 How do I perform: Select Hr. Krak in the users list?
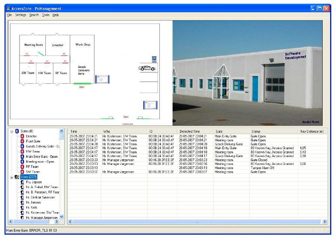(32, 208)
